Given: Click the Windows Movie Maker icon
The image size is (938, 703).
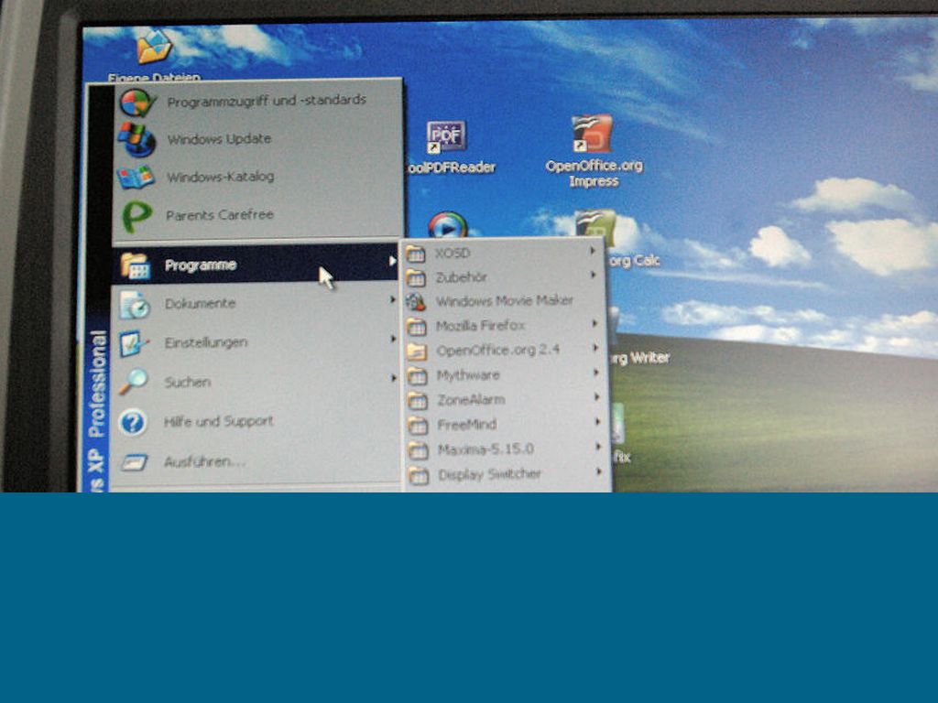Looking at the screenshot, I should point(417,301).
